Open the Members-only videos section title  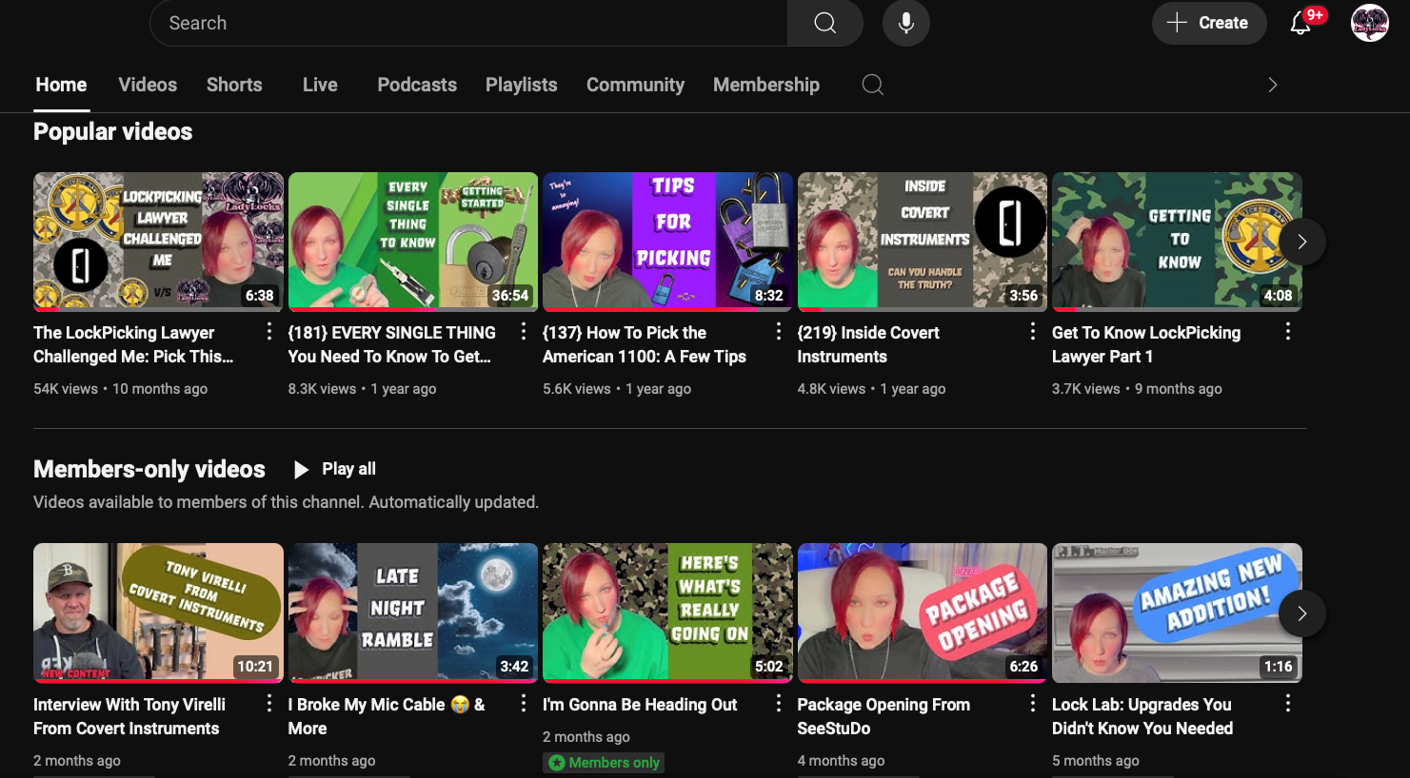149,469
